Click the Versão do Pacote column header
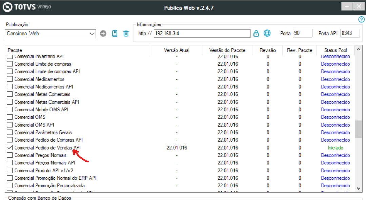Screen dimensions: 366x200 coord(227,50)
